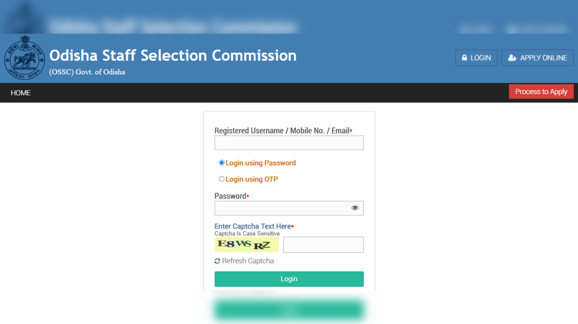This screenshot has height=324, width=578.
Task: Click the Registered Username / Mobile No. / Email field
Action: 289,142
